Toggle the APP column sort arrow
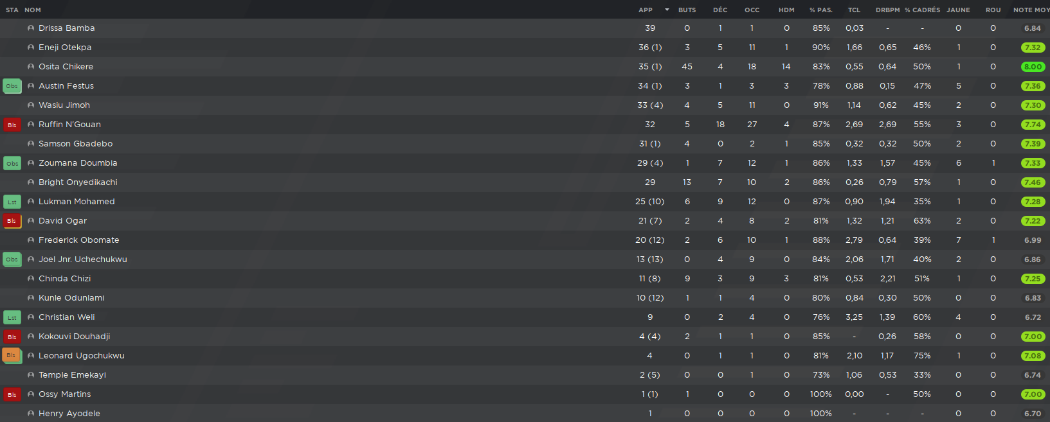The image size is (1050, 422). coord(667,10)
